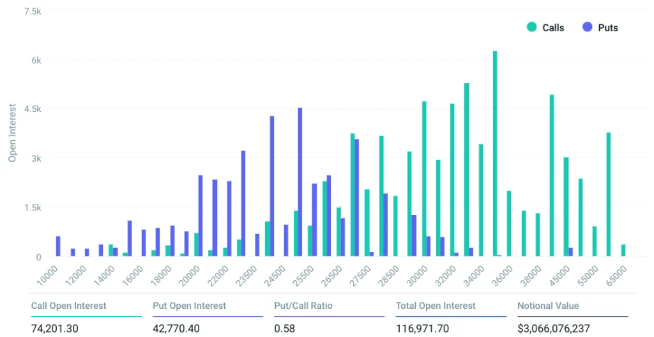This screenshot has width=654, height=337.
Task: Toggle the Calls series legend label
Action: (x=553, y=27)
